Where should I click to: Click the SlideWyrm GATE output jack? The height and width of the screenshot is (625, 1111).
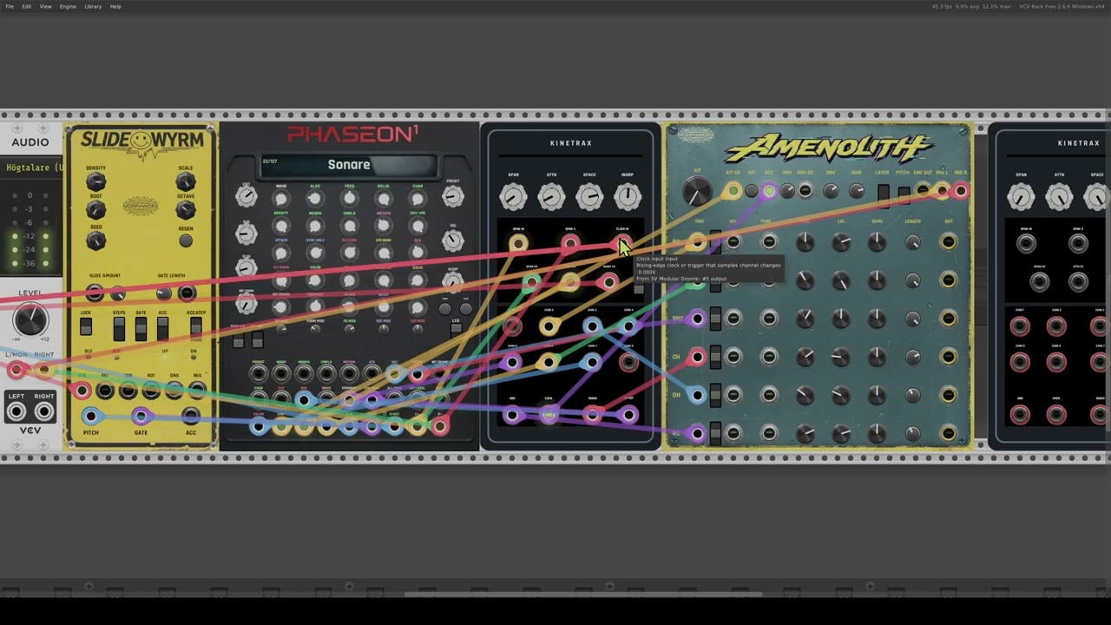pyautogui.click(x=141, y=417)
